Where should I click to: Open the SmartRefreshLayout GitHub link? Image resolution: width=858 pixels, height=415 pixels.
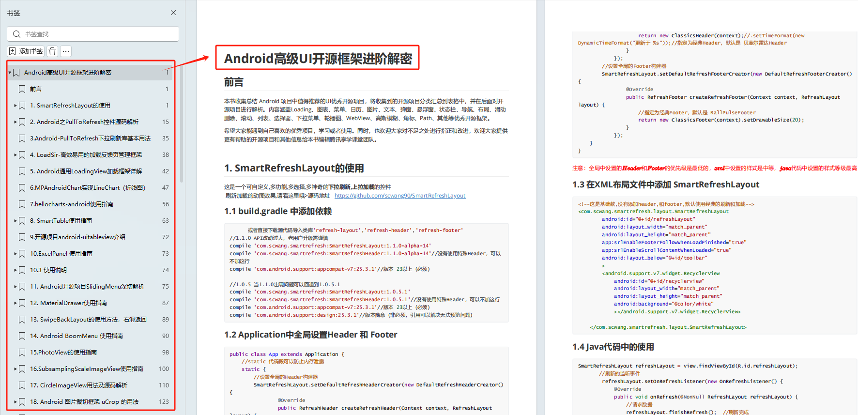tap(400, 196)
